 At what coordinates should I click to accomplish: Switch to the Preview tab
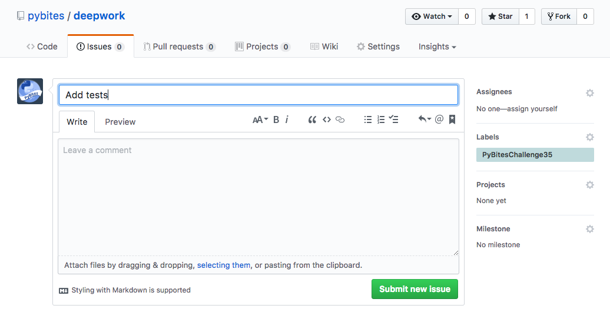point(120,122)
